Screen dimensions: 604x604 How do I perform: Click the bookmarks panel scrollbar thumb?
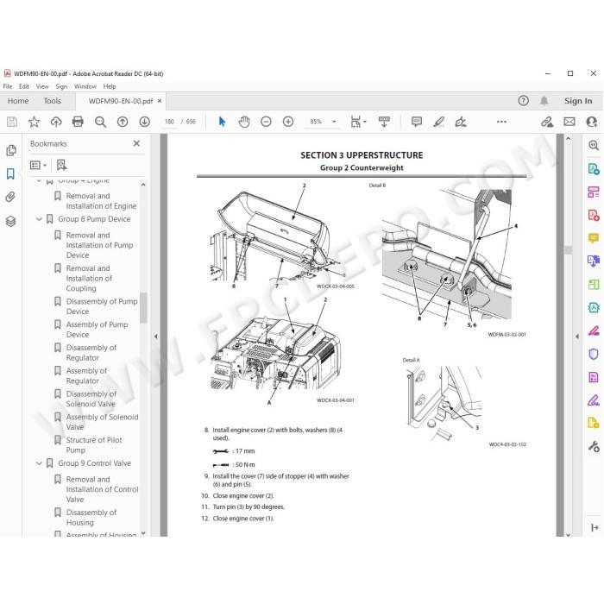point(143,307)
